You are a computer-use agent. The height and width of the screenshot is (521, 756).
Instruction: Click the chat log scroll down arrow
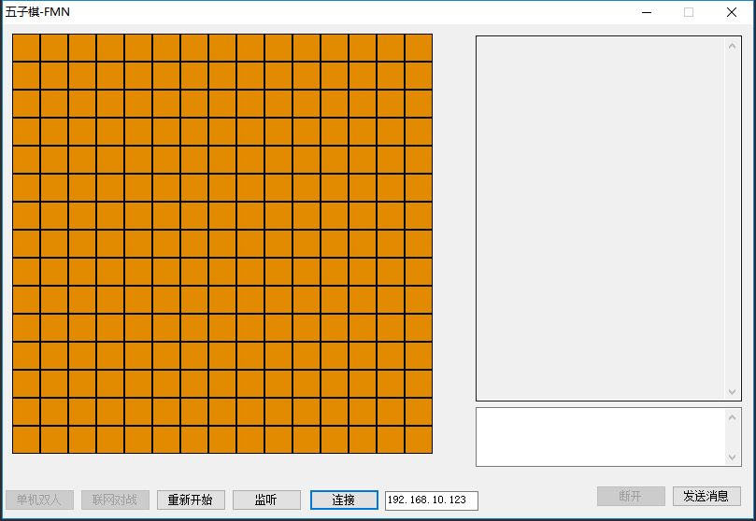(733, 392)
